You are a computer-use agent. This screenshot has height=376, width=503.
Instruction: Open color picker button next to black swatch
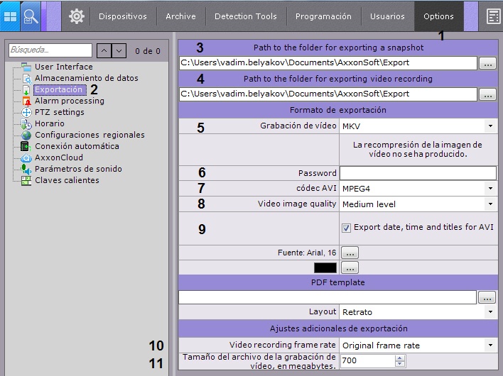[350, 267]
